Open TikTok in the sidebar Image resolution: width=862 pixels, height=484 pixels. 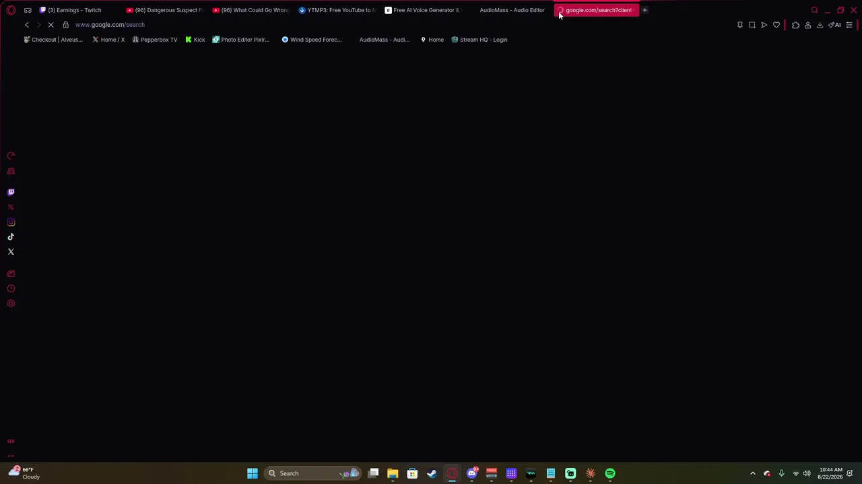pos(11,237)
